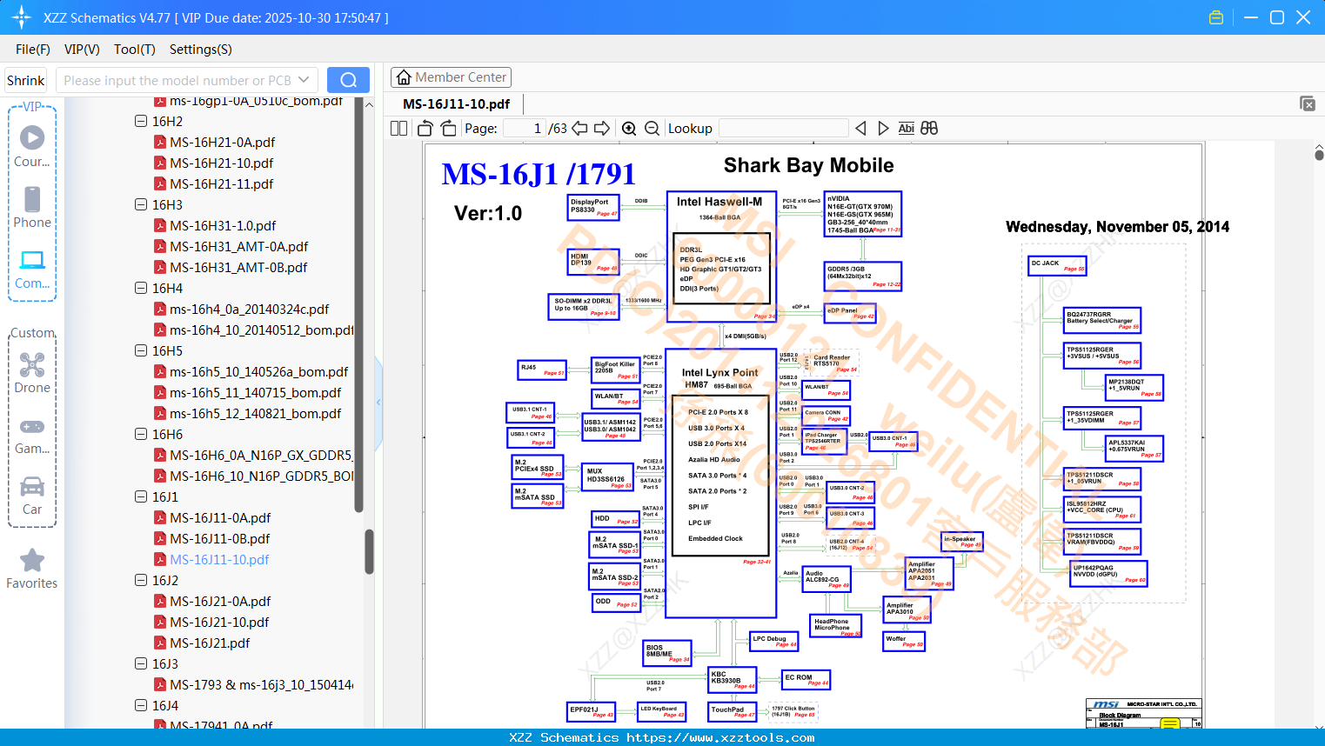Screen dimensions: 1325x746
Task: Click the app logo in title bar
Action: [x=22, y=17]
